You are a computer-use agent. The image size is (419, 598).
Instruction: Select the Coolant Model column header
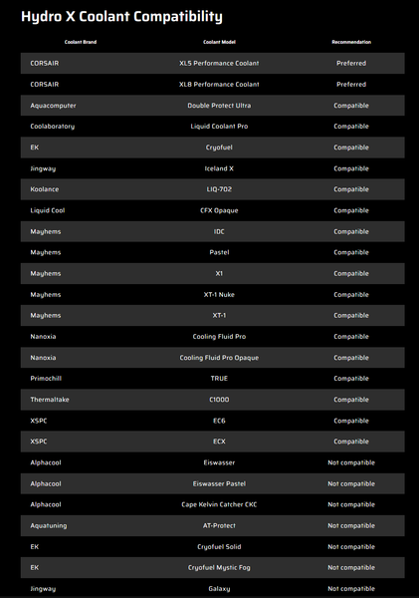click(x=219, y=42)
